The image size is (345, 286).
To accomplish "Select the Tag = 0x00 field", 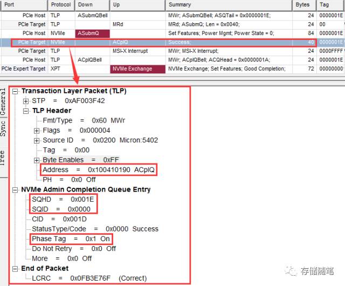I will point(66,150).
